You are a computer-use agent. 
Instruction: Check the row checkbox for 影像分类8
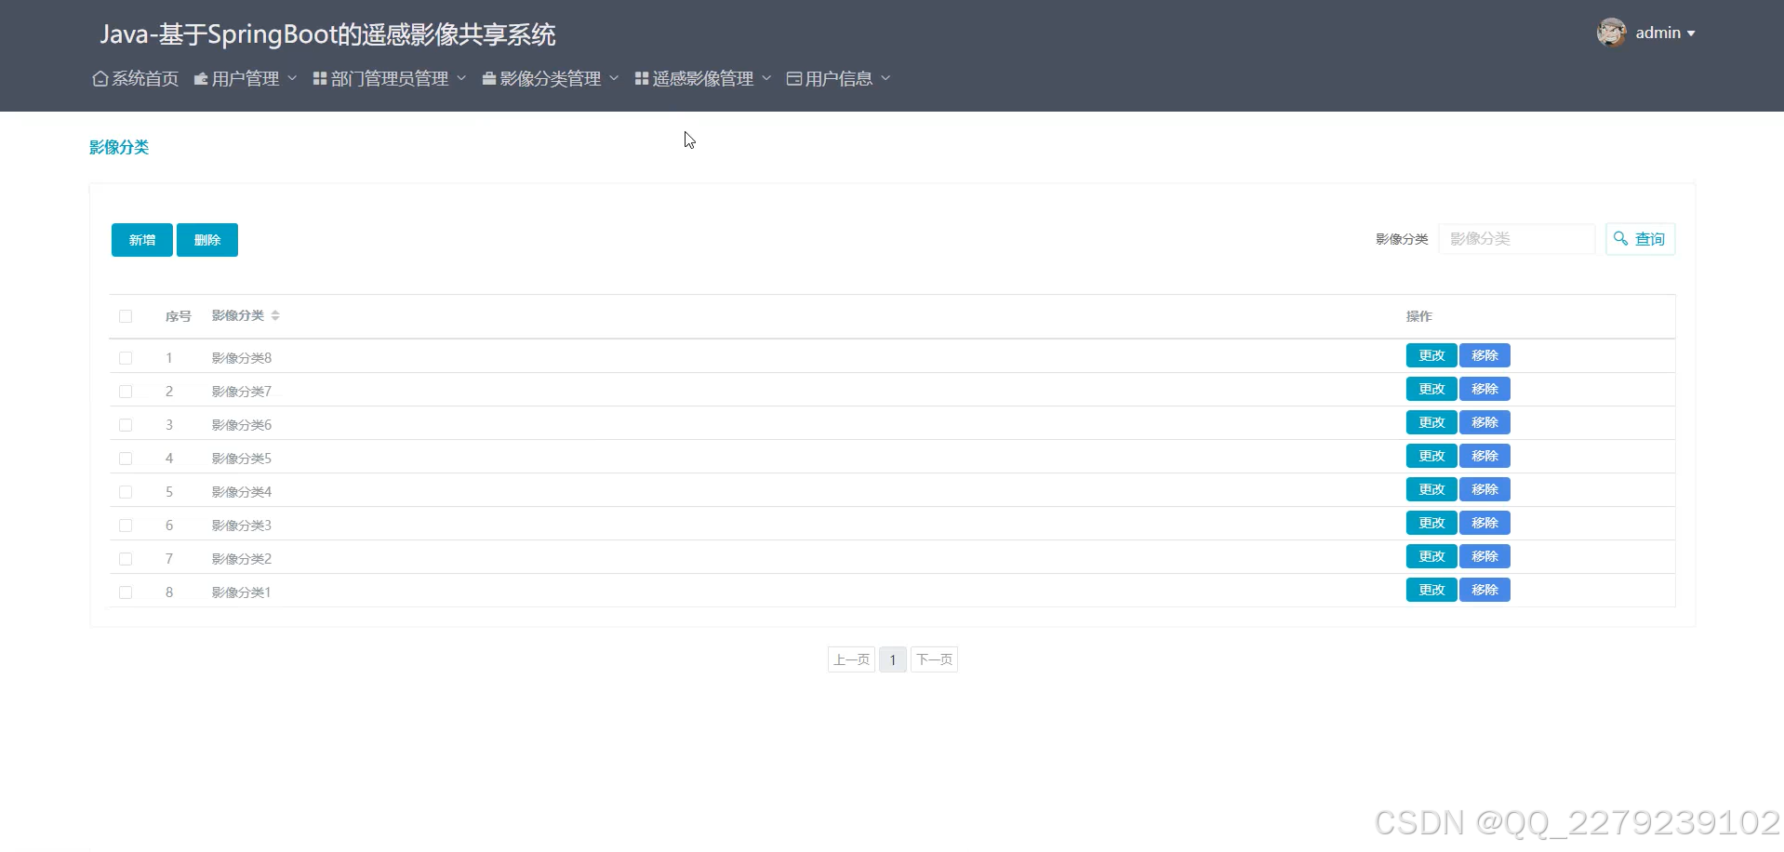tap(126, 357)
